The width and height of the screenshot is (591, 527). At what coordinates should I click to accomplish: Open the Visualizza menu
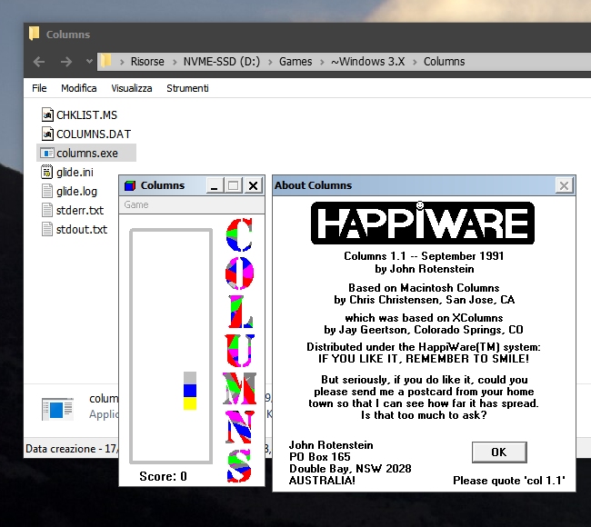click(x=132, y=88)
